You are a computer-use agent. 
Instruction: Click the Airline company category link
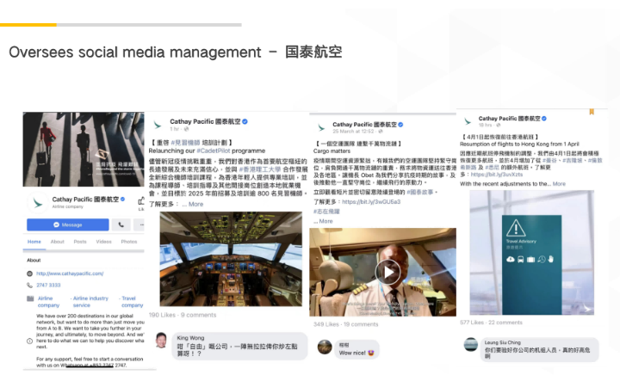pyautogui.click(x=48, y=302)
